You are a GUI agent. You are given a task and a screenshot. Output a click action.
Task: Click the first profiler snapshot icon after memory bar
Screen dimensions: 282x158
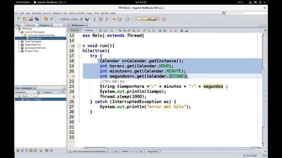(x=159, y=19)
